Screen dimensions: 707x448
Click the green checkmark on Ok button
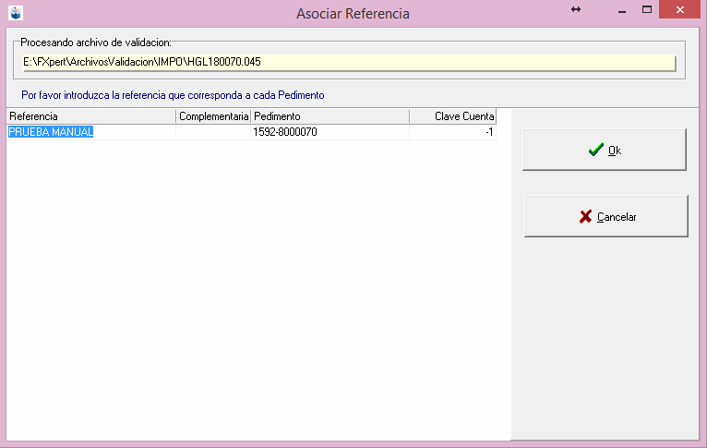(595, 151)
